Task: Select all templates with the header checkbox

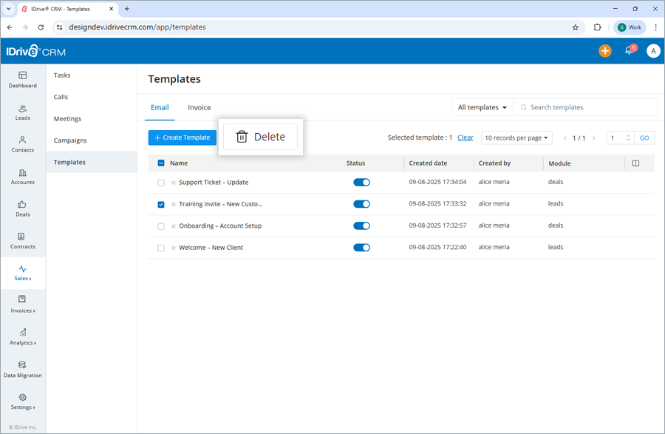Action: [161, 163]
